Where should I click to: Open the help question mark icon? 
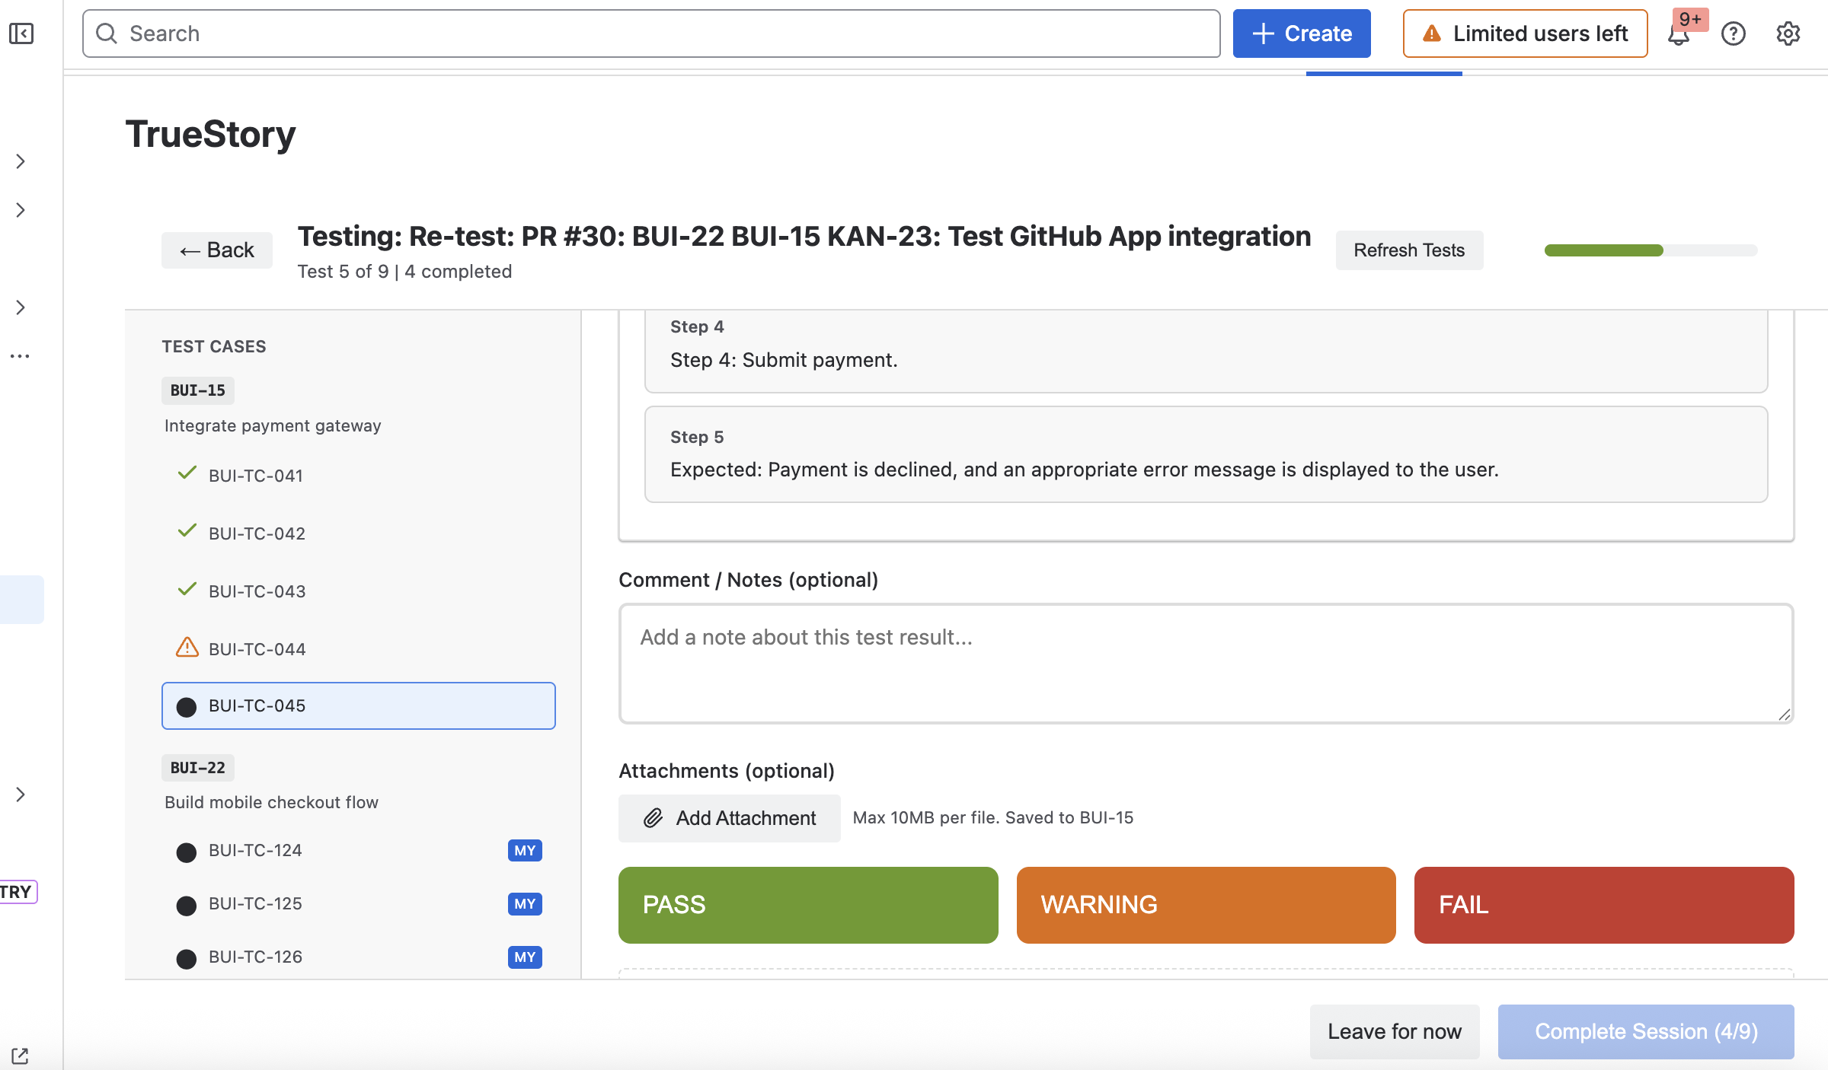point(1734,33)
